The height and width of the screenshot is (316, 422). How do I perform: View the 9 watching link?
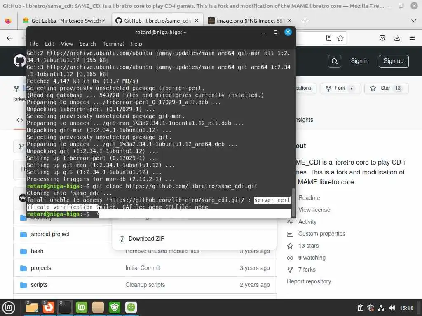(312, 258)
